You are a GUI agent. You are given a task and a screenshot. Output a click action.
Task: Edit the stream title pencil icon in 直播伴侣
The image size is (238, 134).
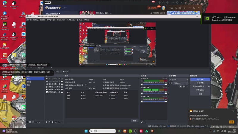110,13
